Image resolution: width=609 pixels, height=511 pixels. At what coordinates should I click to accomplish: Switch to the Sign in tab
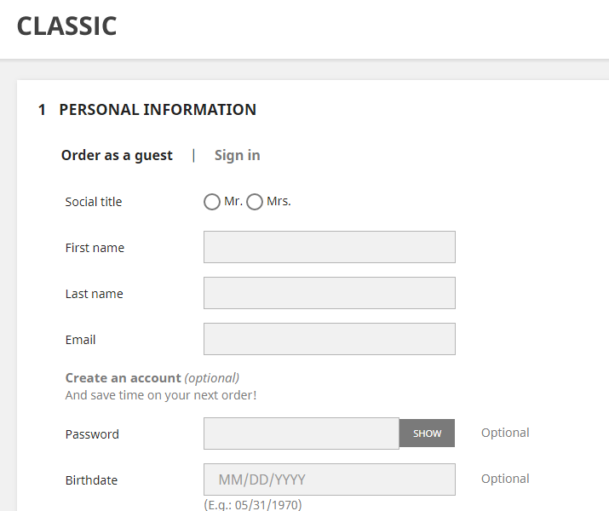pyautogui.click(x=237, y=155)
